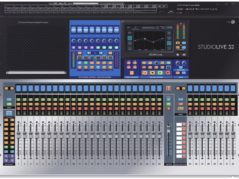Mute FX B in Effects Master

point(135,63)
